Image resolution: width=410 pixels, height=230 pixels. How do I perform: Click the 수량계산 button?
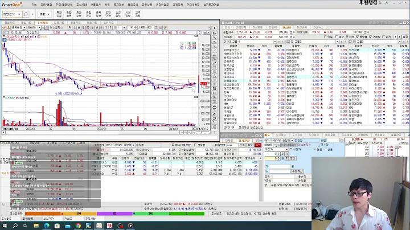tap(297, 171)
